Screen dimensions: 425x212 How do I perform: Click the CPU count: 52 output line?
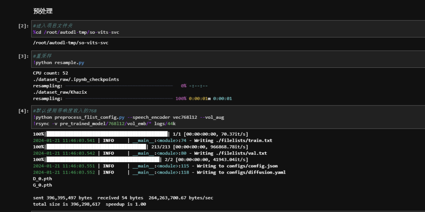point(50,73)
